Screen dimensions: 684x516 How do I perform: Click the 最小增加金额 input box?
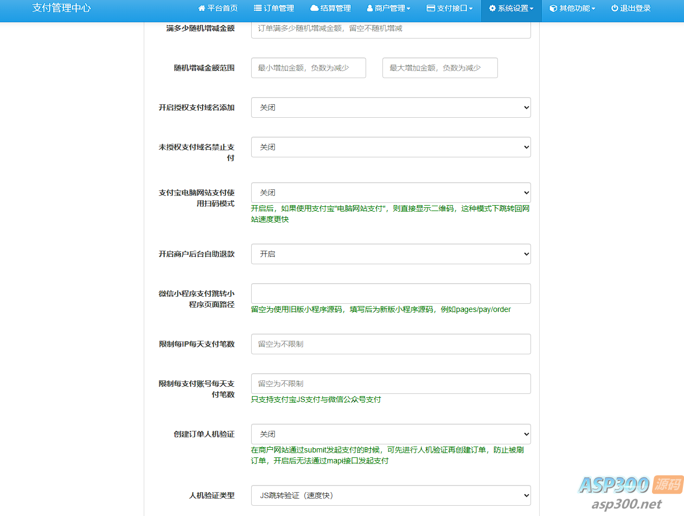click(x=308, y=68)
